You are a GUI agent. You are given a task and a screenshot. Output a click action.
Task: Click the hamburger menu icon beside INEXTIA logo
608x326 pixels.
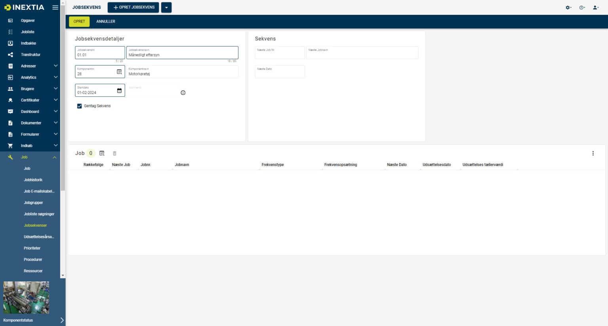[55, 8]
